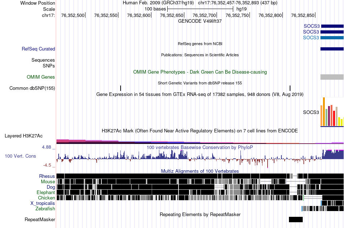The width and height of the screenshot is (344, 228).
Task: Click the Layered H3K27Ac track label
Action: coord(24,136)
